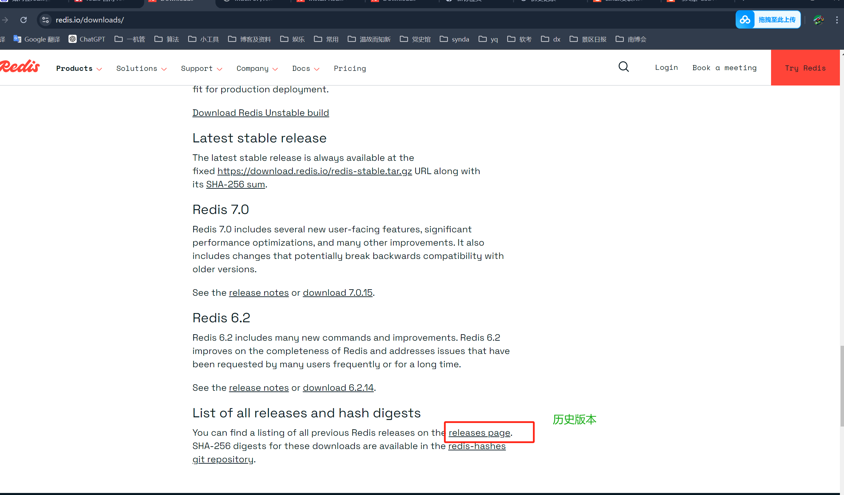Image resolution: width=844 pixels, height=495 pixels.
Task: Click the browser profile avatar icon
Action: point(818,20)
